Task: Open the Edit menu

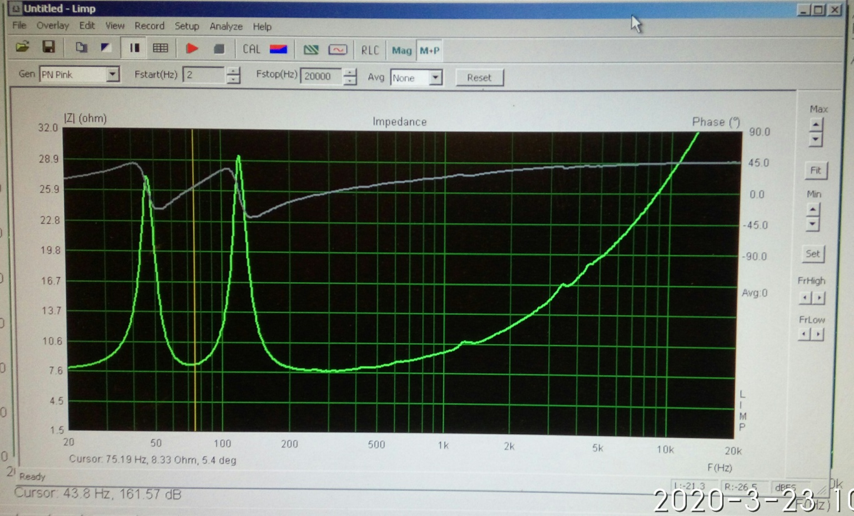Action: tap(87, 26)
